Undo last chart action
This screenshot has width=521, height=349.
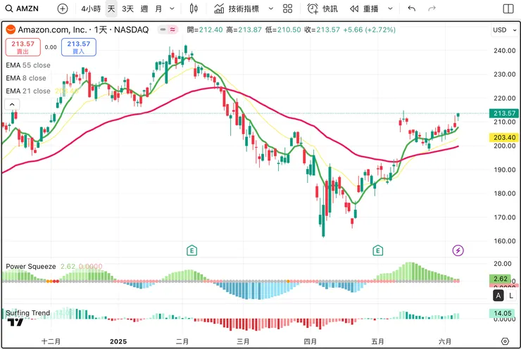tap(412, 8)
